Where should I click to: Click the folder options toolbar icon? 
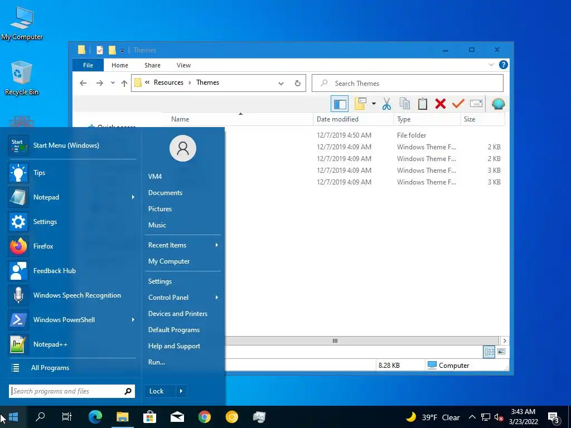point(360,104)
